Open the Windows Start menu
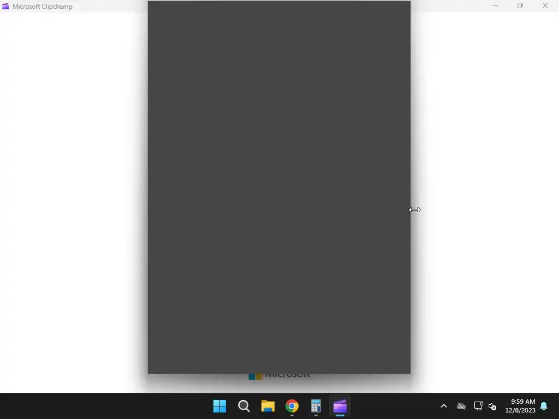This screenshot has width=559, height=419. tap(219, 406)
